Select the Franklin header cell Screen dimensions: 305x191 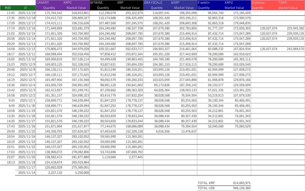(x=204, y=3)
